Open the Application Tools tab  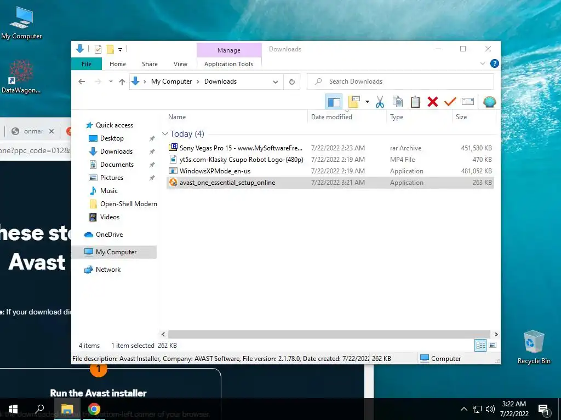pyautogui.click(x=228, y=64)
